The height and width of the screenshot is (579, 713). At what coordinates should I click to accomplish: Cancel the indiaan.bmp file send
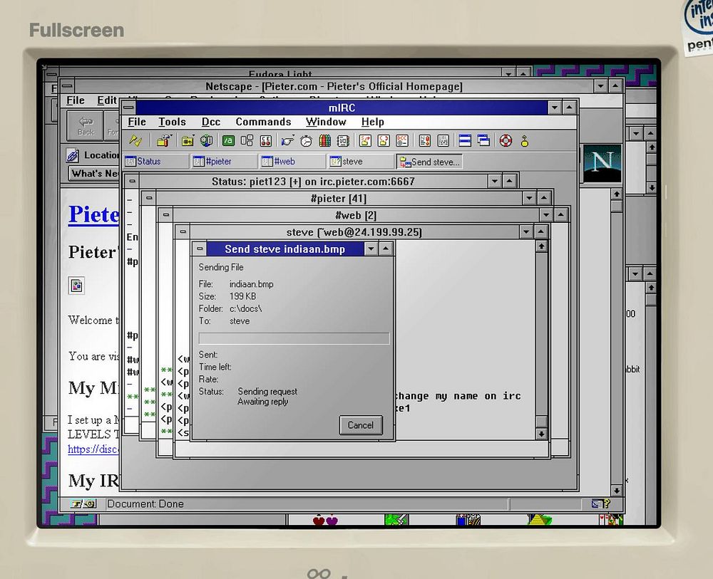coord(361,425)
